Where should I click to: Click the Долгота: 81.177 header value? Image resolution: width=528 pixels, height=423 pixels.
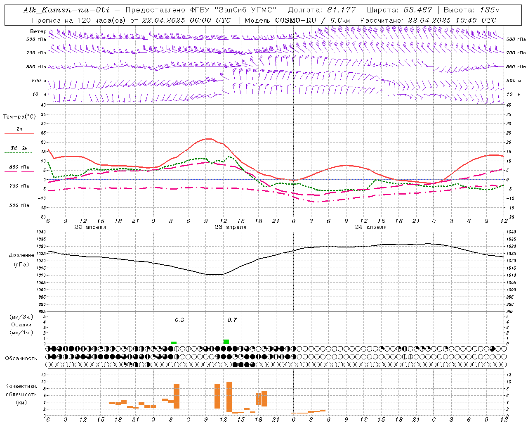[x=321, y=10]
